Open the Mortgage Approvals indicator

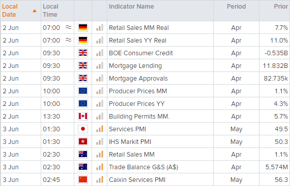click(138, 79)
